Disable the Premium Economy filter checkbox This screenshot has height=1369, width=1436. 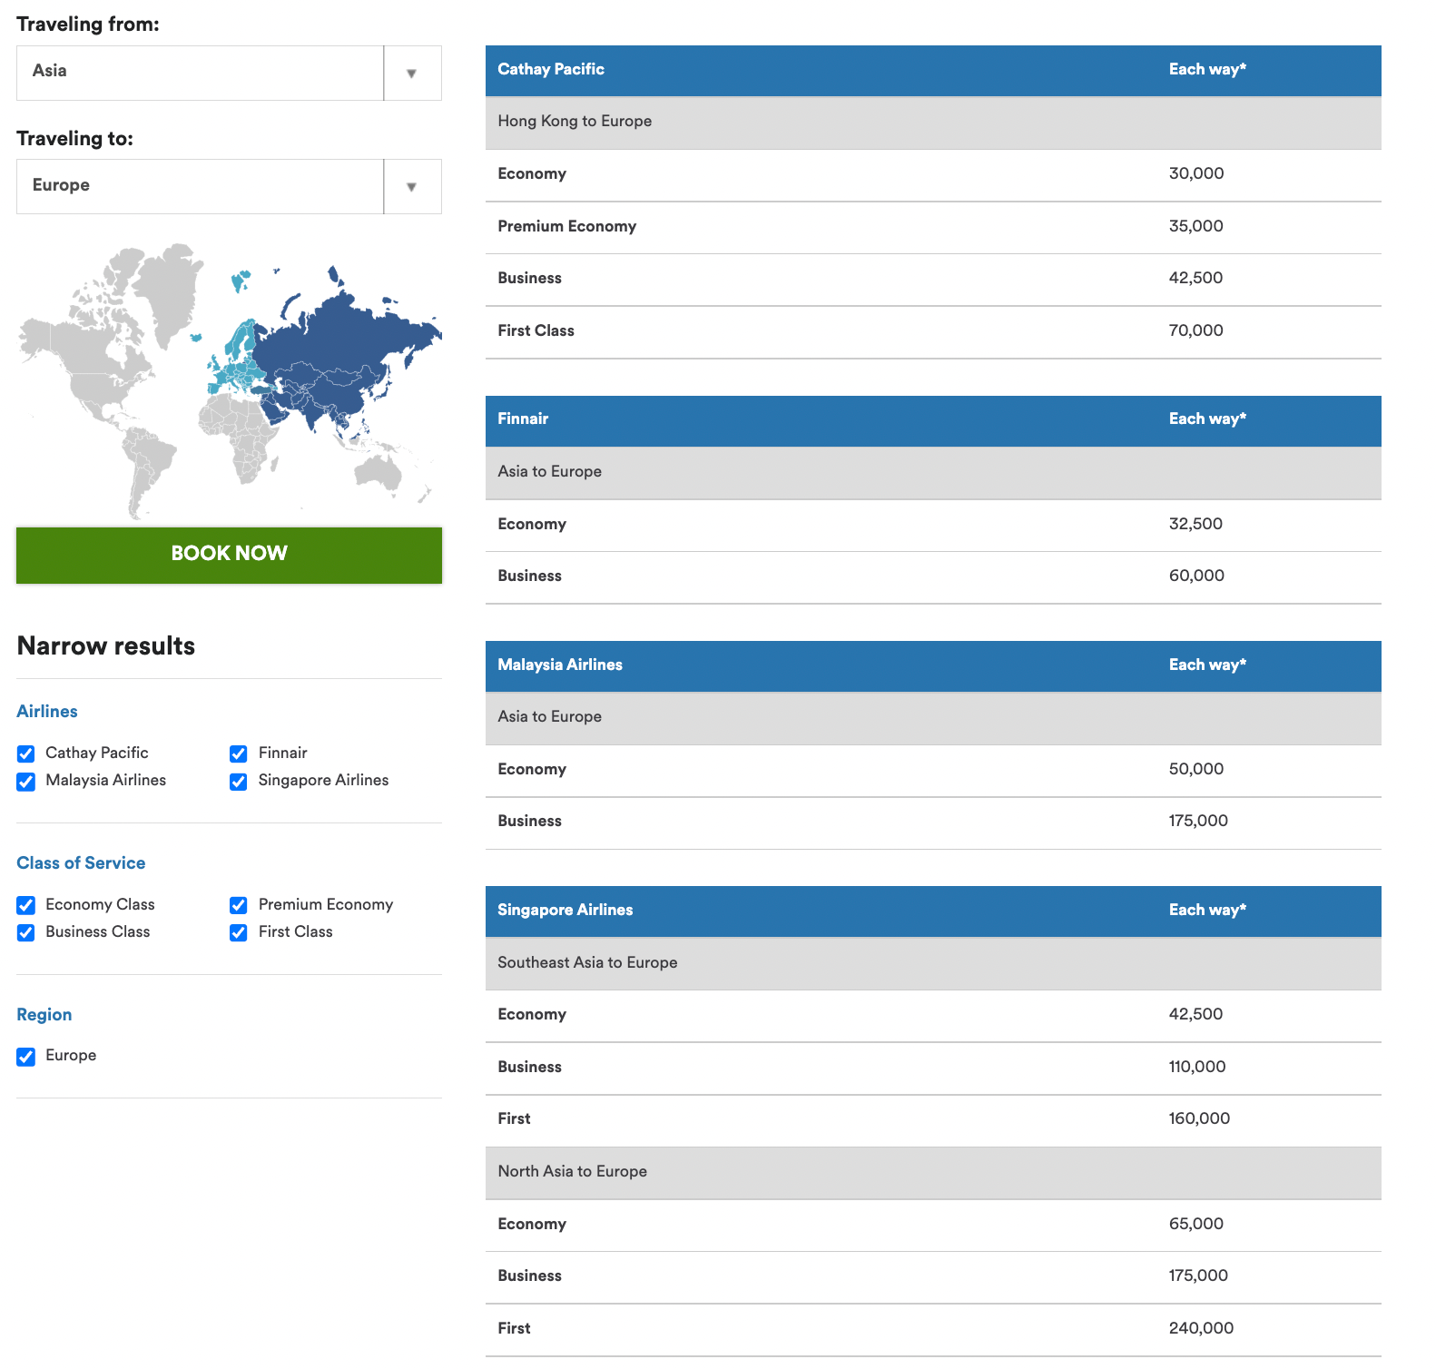(239, 905)
